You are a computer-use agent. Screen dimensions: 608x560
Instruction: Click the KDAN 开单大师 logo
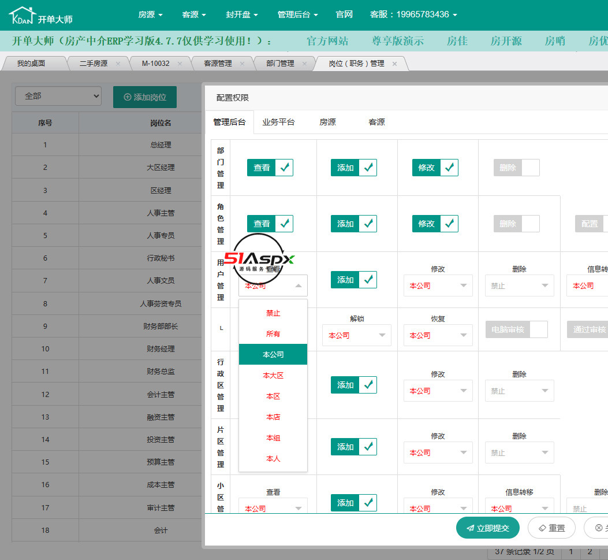click(x=41, y=16)
